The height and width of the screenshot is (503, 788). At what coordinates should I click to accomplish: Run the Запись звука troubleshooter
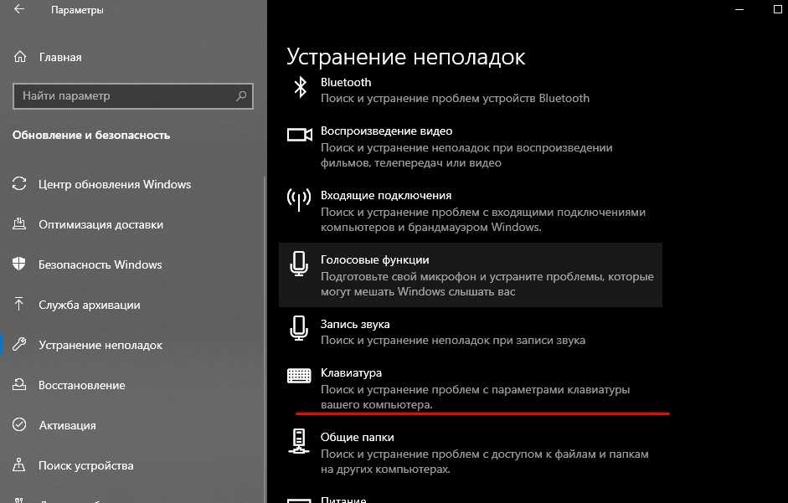471,332
